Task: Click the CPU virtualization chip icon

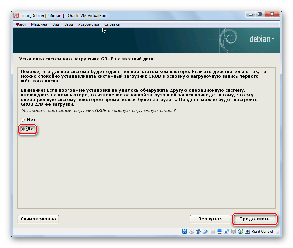Action: pos(234,231)
